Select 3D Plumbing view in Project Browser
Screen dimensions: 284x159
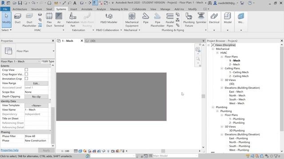point(237,131)
